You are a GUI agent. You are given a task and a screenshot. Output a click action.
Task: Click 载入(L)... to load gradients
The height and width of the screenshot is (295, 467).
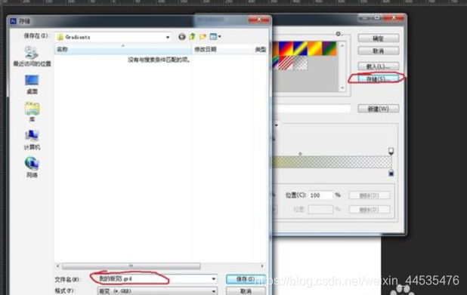click(x=379, y=66)
